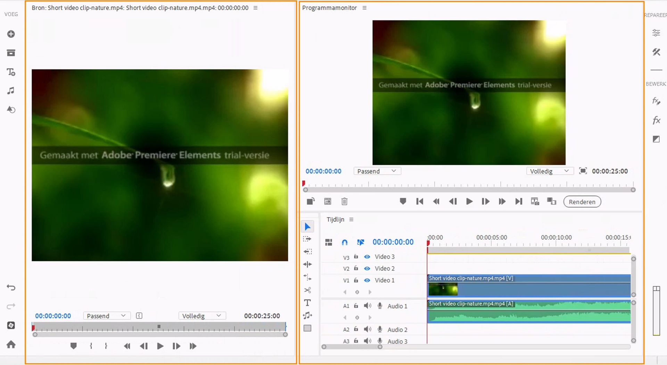This screenshot has height=365, width=667.
Task: Open applied effects fx pencil icon
Action: pos(656,101)
